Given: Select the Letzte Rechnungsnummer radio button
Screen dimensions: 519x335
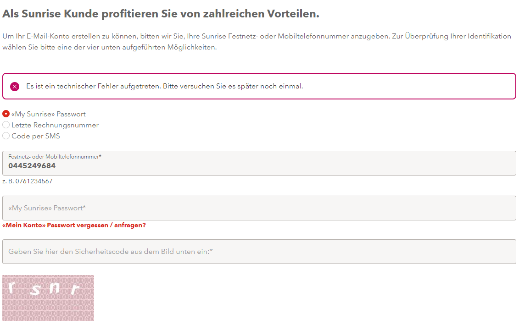Looking at the screenshot, I should pyautogui.click(x=6, y=125).
